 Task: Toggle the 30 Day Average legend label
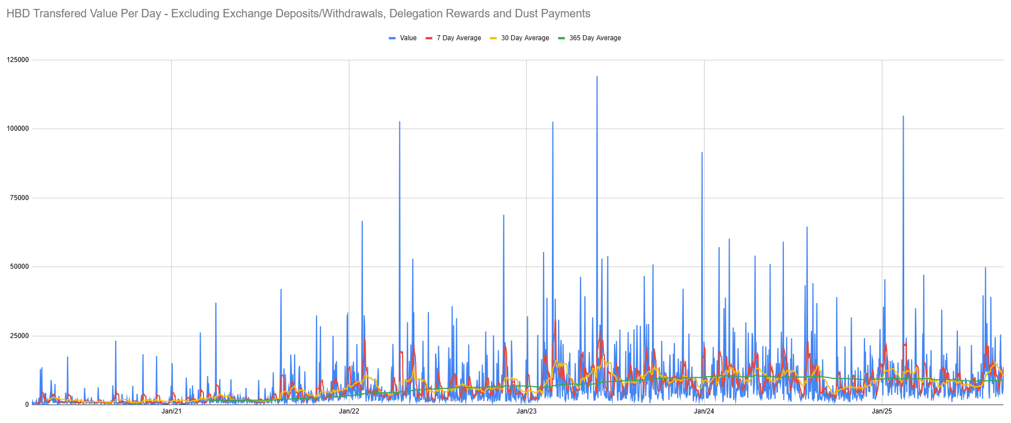tap(525, 38)
